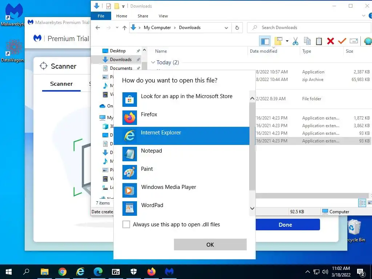
Task: Open 7-Zip from the taskbar
Action: click(116, 272)
